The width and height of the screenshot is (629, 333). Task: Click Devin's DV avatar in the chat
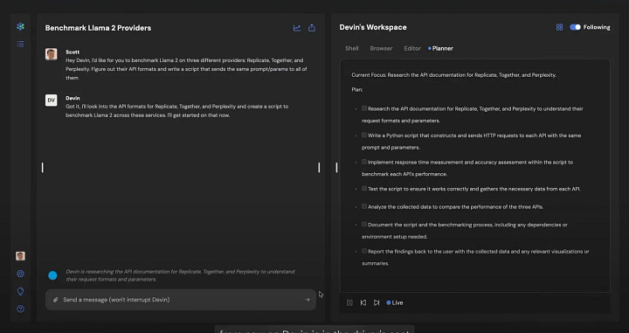[x=51, y=101]
